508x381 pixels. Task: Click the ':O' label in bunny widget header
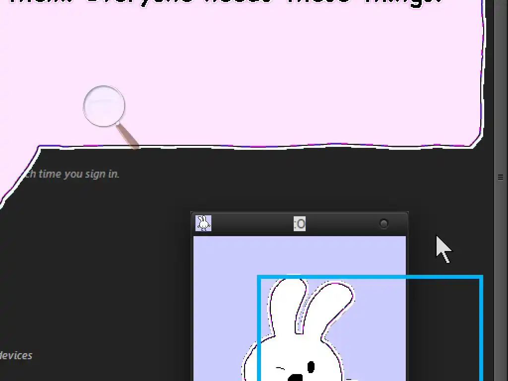click(299, 224)
